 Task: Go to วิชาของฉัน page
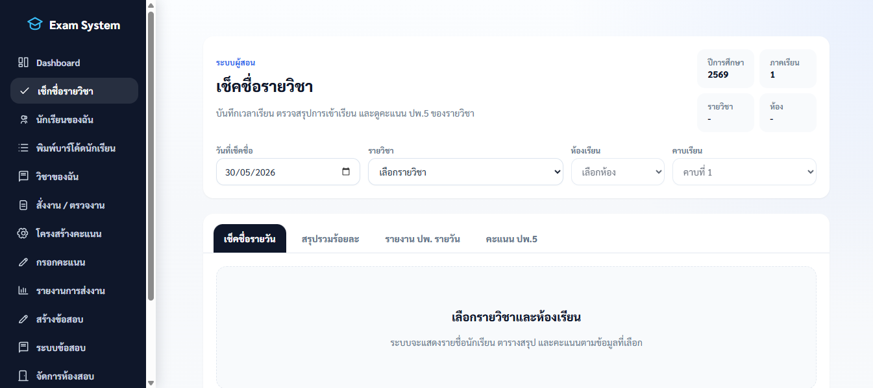(74, 177)
